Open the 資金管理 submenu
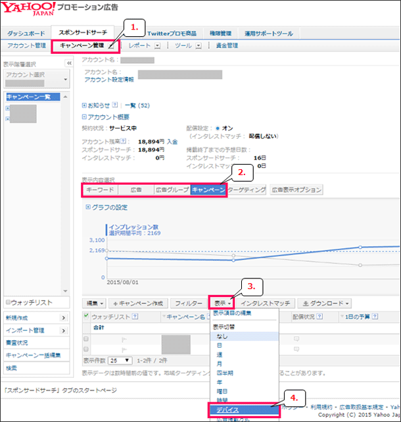 (227, 45)
